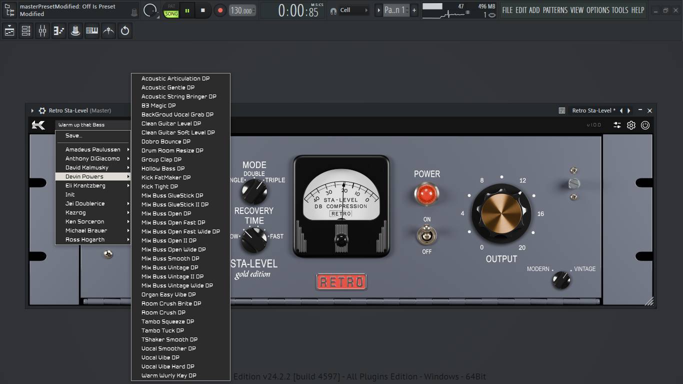Toggle the PAT/SONG mode button

click(171, 10)
